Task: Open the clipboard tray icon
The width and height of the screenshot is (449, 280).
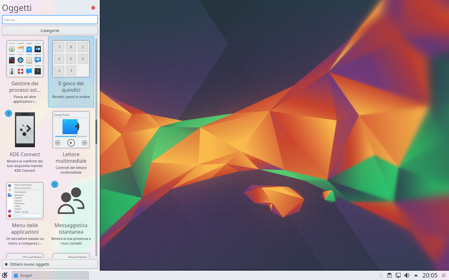Action: [x=389, y=275]
